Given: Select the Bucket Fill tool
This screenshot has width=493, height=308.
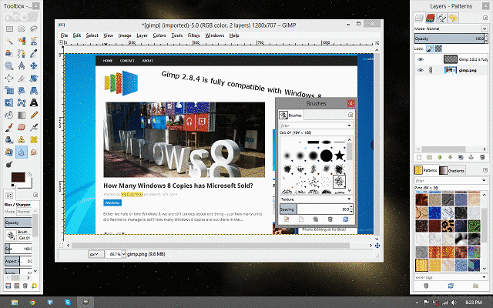Looking at the screenshot, I should (x=9, y=115).
